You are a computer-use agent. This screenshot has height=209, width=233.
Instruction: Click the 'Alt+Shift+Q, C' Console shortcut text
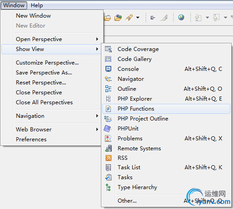[x=204, y=69]
